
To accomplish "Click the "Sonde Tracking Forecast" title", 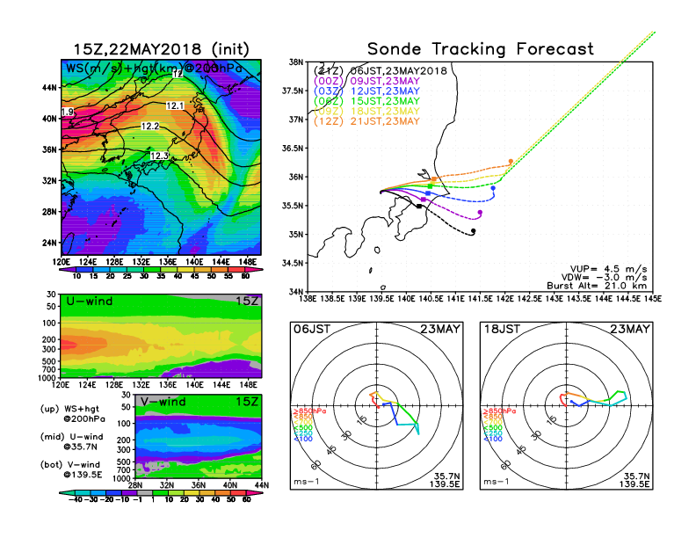I will click(x=481, y=49).
